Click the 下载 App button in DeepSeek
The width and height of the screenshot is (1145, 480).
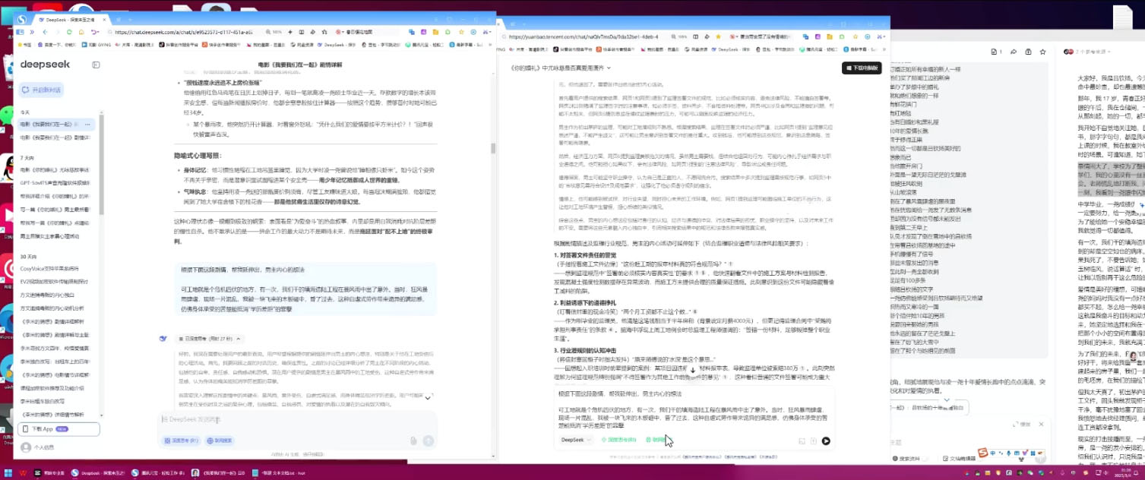pos(59,429)
